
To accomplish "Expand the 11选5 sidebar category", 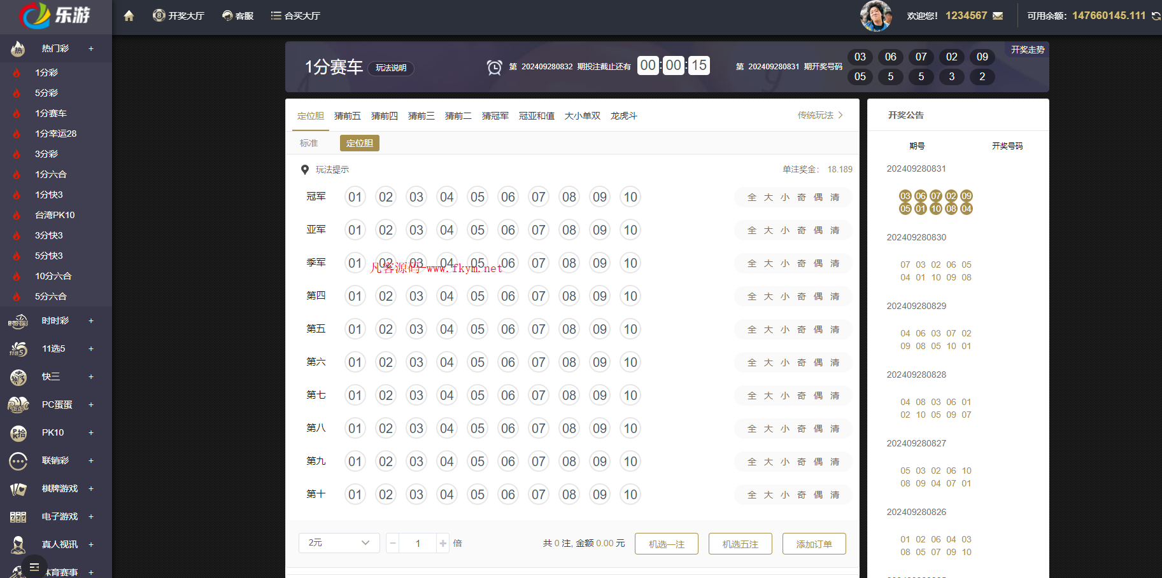I will pyautogui.click(x=91, y=349).
